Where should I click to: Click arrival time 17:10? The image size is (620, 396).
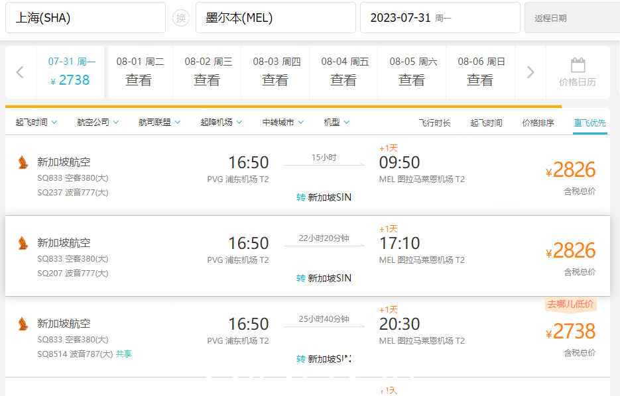pyautogui.click(x=399, y=243)
